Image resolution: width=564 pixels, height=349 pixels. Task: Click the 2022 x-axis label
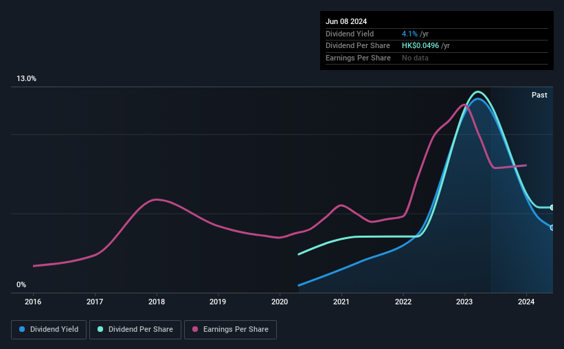403,302
